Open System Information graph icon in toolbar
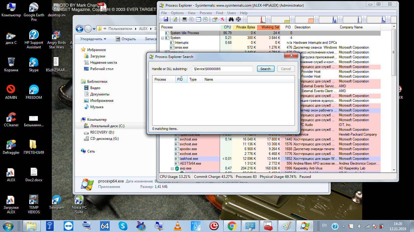 (x=184, y=19)
